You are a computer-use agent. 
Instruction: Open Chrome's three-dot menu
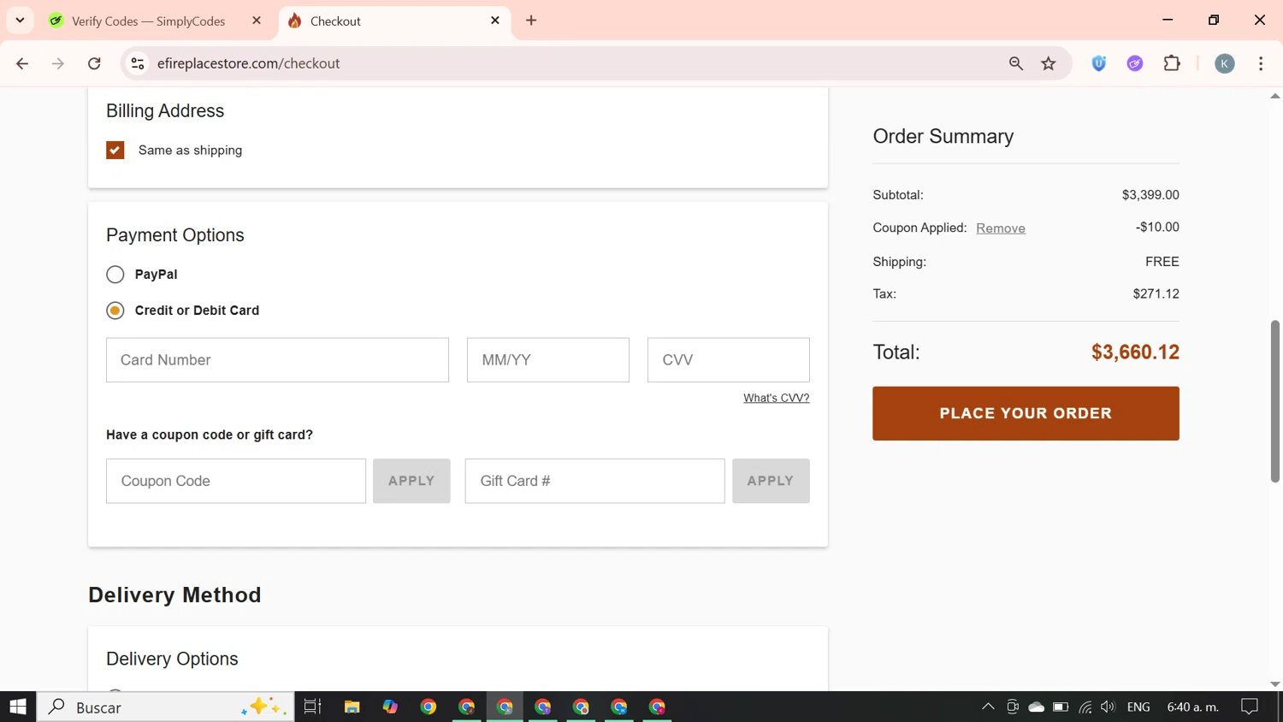tap(1261, 63)
